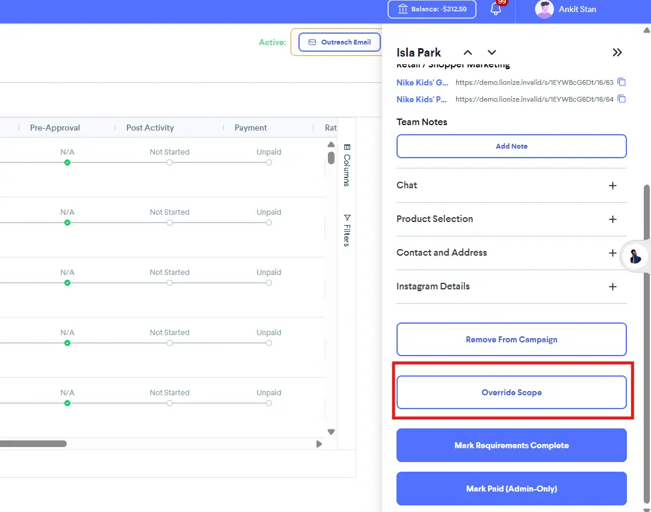Click the table horizontal scrollbar thumb
The height and width of the screenshot is (512, 651).
pyautogui.click(x=33, y=444)
